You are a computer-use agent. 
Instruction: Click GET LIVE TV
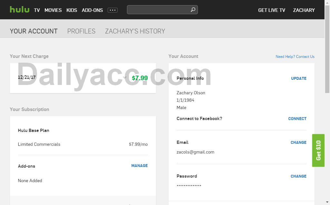click(x=272, y=10)
